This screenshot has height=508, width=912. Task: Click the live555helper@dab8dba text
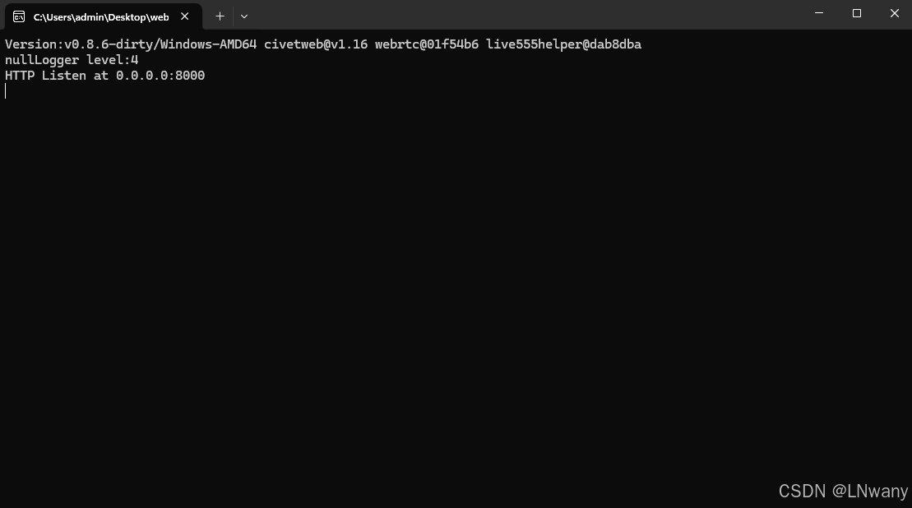(563, 44)
